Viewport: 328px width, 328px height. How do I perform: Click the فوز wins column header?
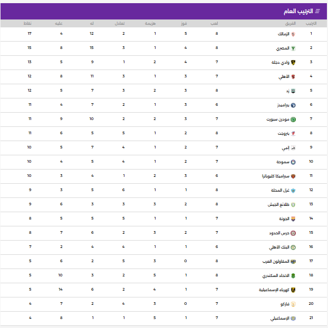tap(185, 24)
